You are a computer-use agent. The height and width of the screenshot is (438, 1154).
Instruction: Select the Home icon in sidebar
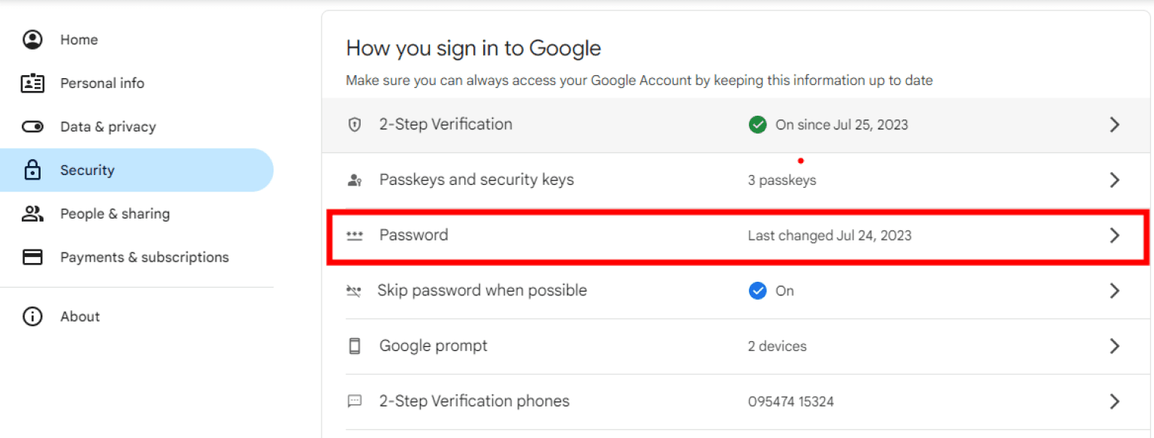pyautogui.click(x=32, y=39)
